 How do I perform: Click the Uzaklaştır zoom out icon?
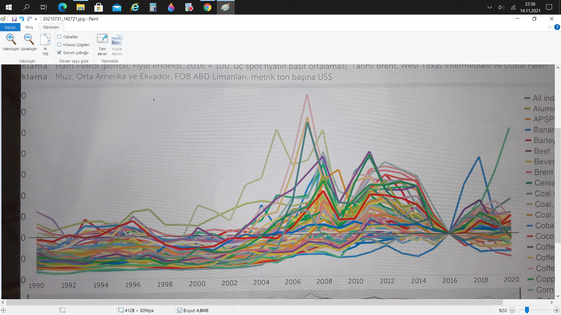(29, 39)
